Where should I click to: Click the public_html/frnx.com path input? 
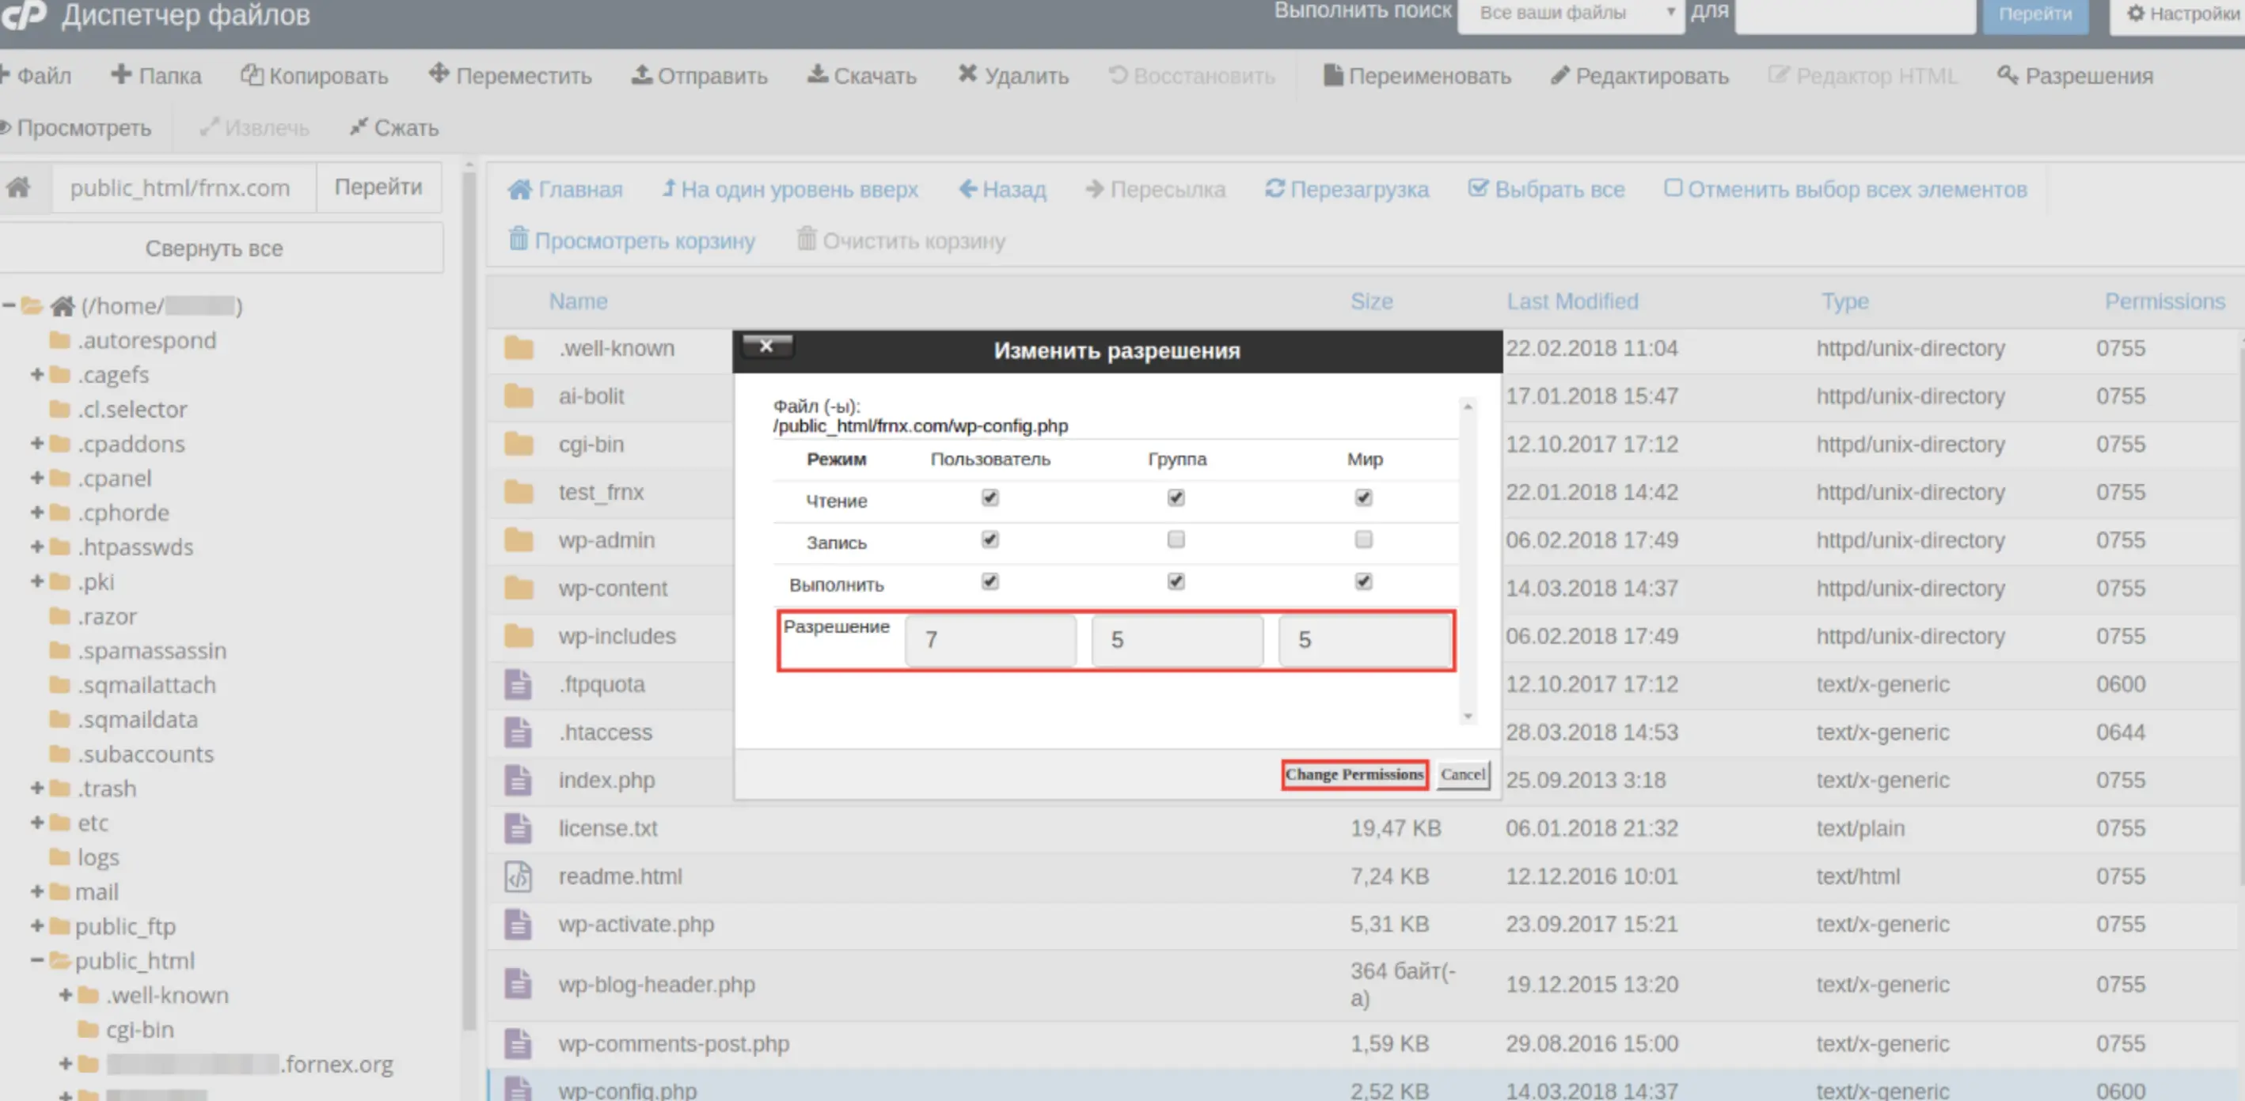coord(182,187)
